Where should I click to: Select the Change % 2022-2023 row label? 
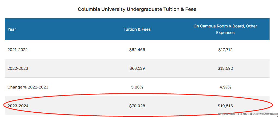point(28,87)
